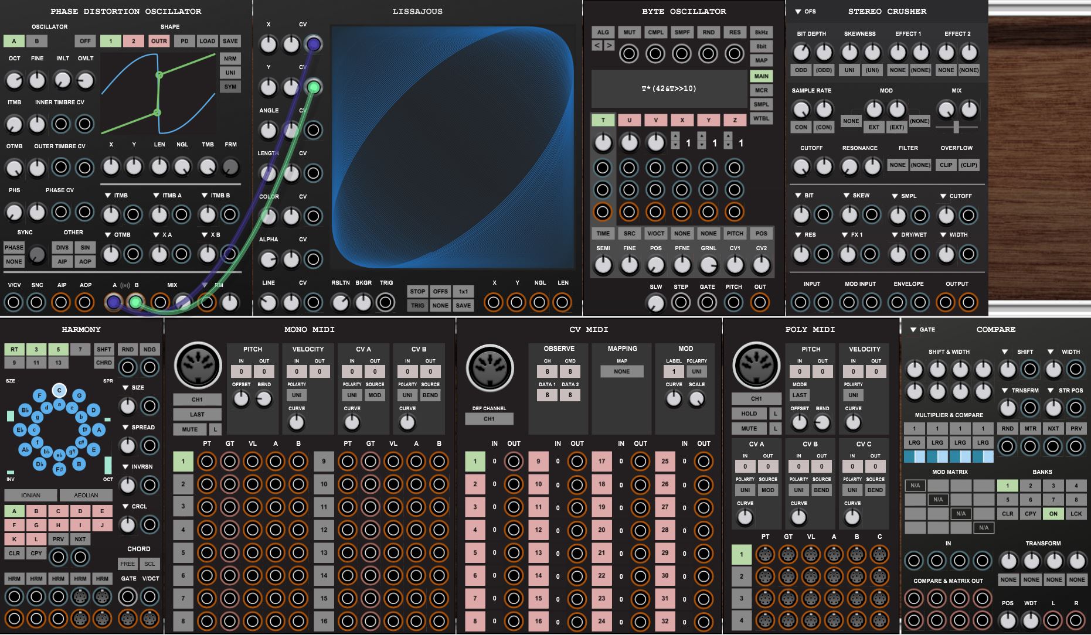Viewport: 1091px width, 635px height.
Task: Toggle the ON button in Compare banks
Action: 1053,514
